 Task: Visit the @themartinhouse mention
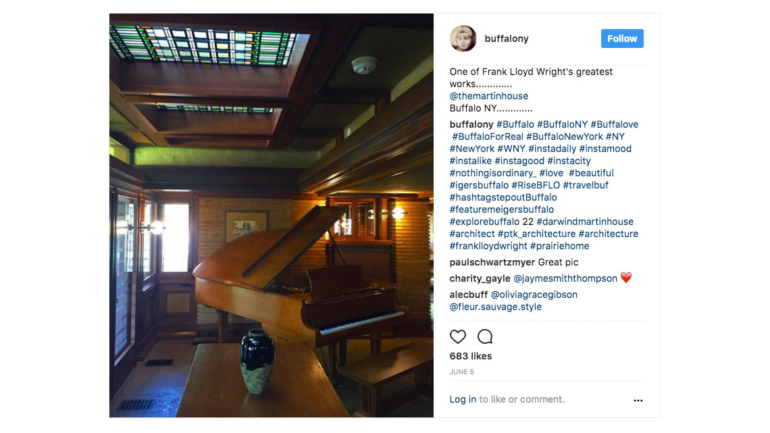488,96
